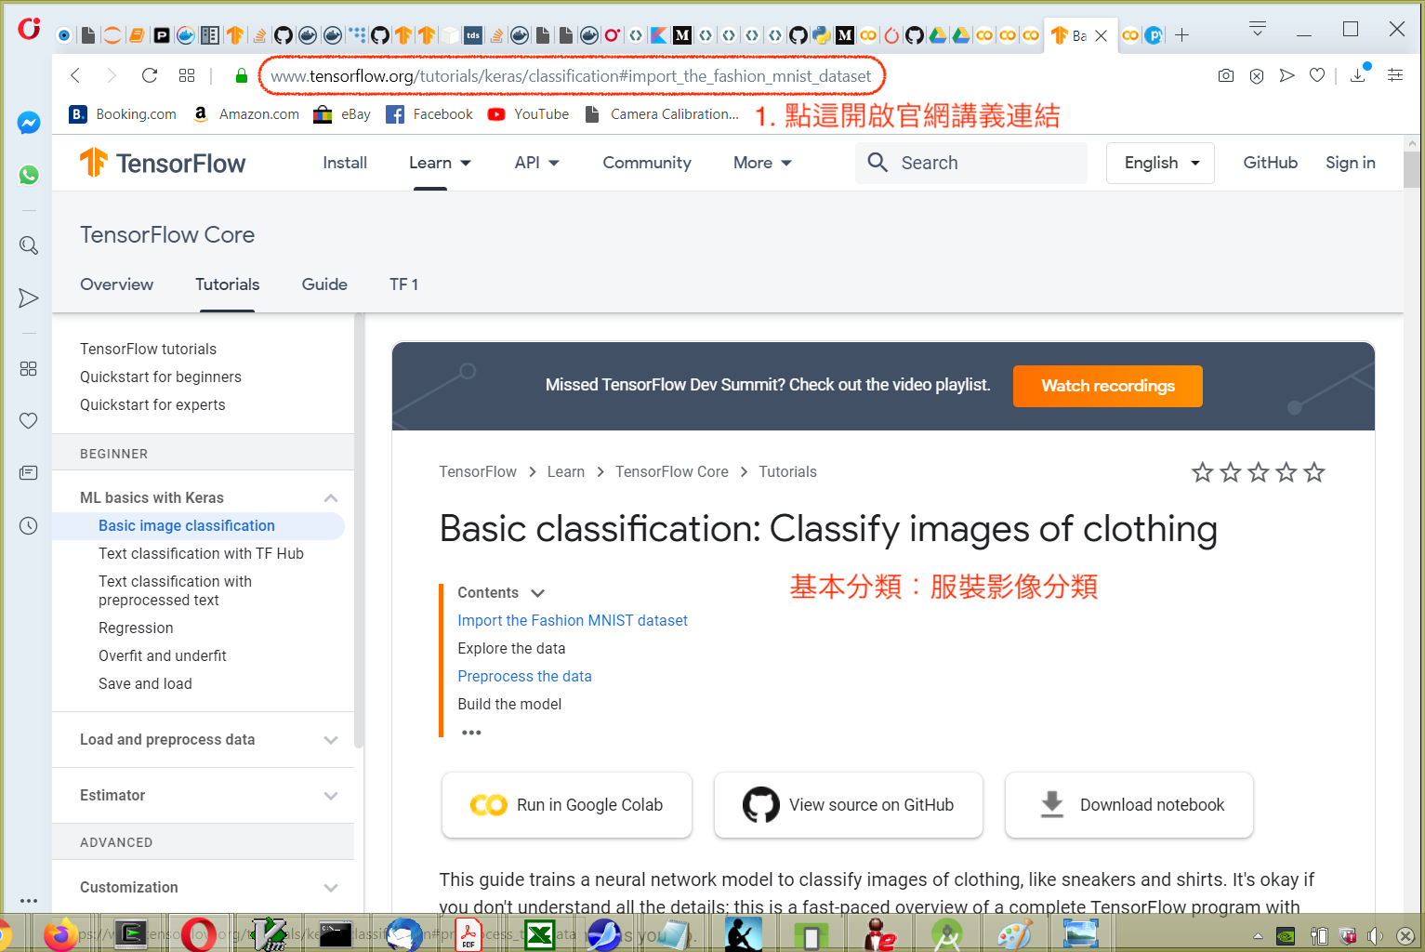
Task: Open the API dropdown menu
Action: 537,163
